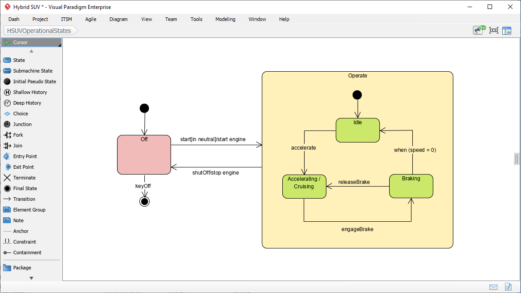
Task: Click the HSUVOperationalStates breadcrumb tab
Action: pyautogui.click(x=38, y=30)
